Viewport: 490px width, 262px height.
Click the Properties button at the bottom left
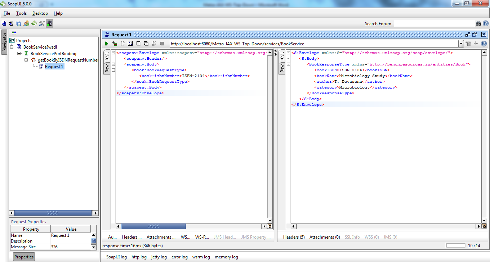[24, 257]
